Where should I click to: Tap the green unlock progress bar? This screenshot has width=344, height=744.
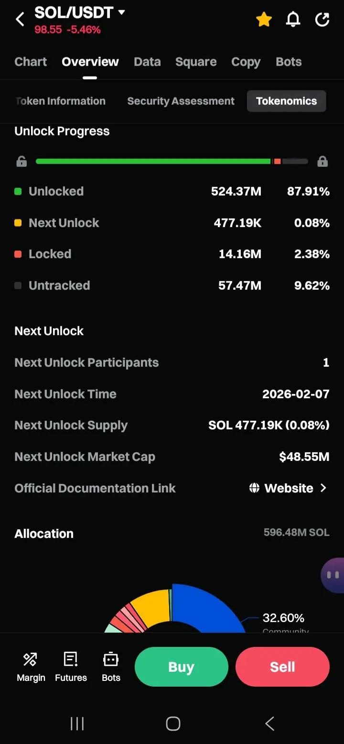pos(153,162)
